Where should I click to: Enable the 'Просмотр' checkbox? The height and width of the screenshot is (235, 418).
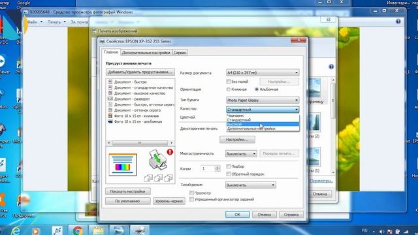coord(191,193)
